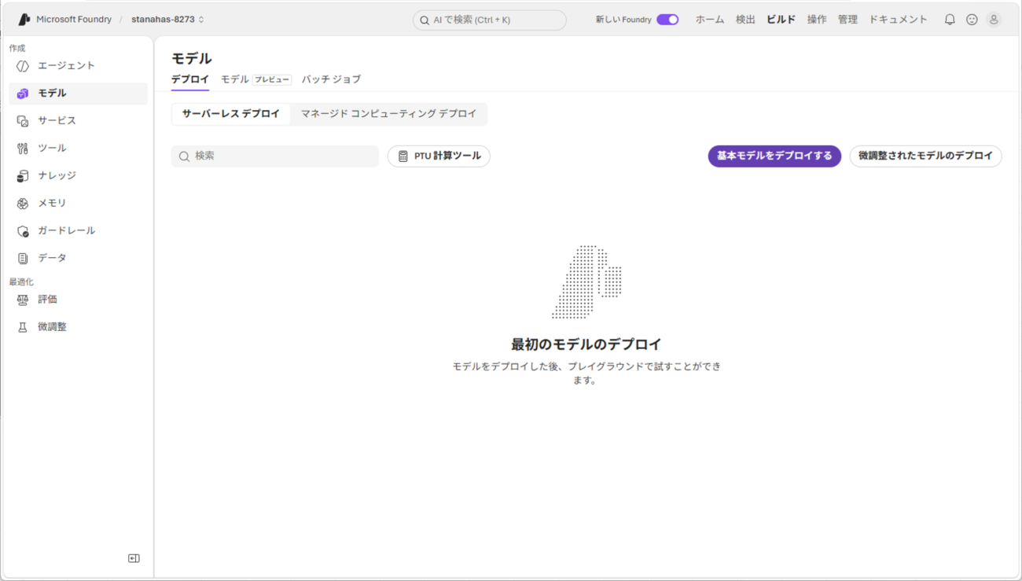
Task: Click the データ document icon
Action: [23, 259]
